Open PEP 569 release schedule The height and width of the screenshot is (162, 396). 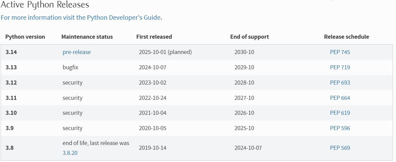[x=340, y=148]
